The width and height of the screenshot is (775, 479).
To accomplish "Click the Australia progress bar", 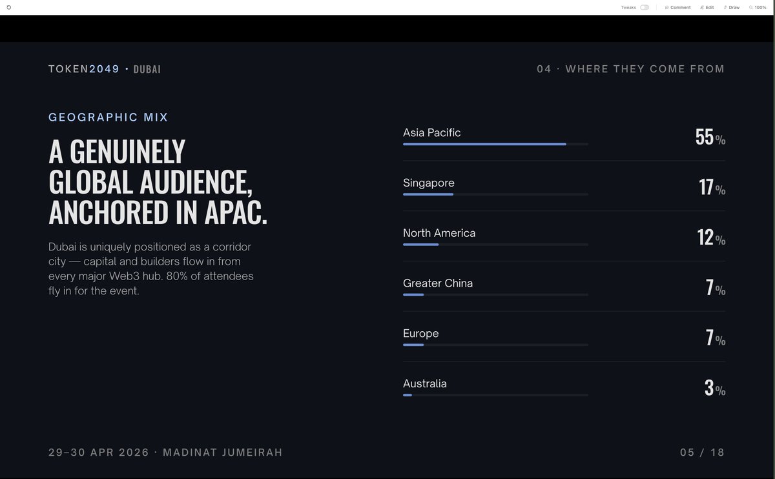I will pyautogui.click(x=495, y=395).
